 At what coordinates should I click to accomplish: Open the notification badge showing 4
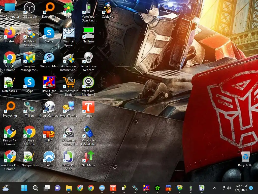[251, 188]
